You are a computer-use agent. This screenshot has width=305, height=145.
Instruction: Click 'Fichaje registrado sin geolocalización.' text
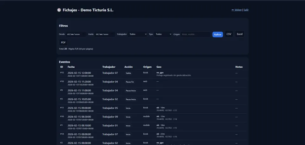coord(174,75)
